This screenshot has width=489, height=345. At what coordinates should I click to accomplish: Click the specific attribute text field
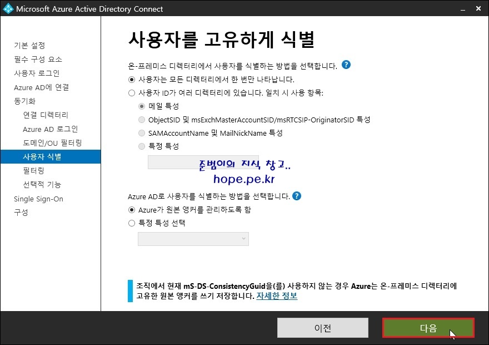point(203,162)
